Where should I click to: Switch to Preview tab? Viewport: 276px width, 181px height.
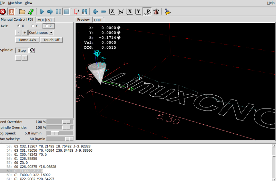[83, 20]
